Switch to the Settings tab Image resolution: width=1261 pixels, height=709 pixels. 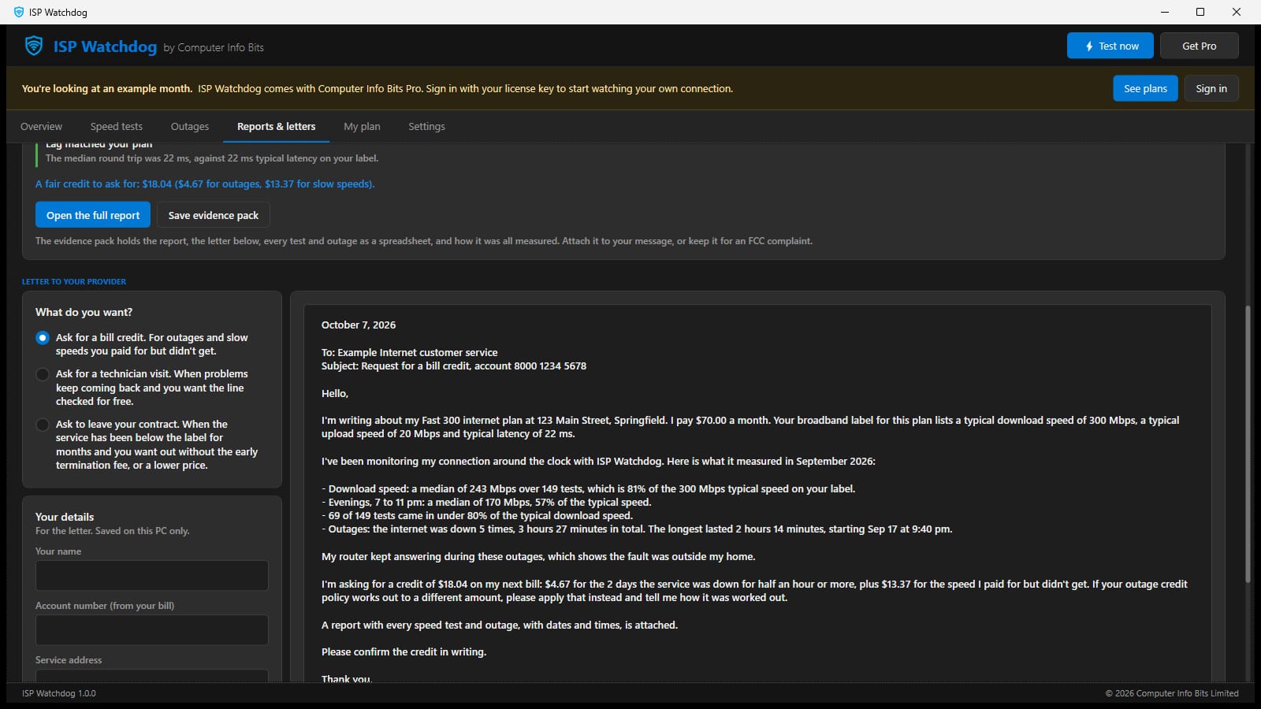[x=426, y=126]
